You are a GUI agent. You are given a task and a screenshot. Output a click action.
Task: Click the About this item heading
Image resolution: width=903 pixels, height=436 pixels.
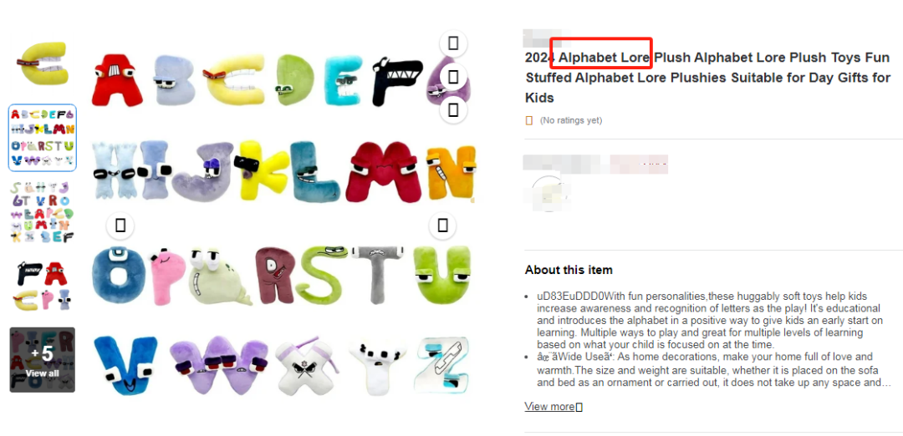(569, 270)
